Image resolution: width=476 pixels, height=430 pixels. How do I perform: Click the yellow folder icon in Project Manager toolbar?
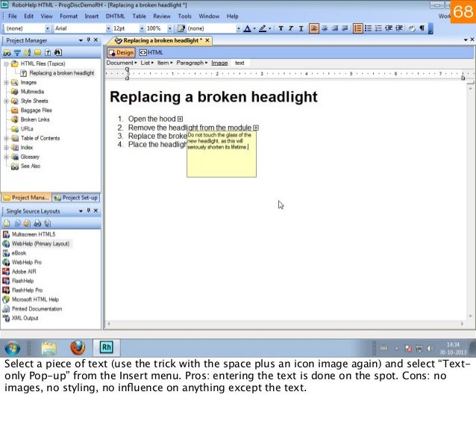37,52
